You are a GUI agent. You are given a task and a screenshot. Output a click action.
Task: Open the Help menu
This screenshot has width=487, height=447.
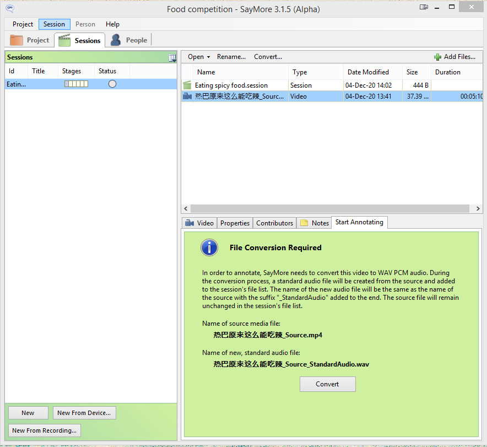(x=112, y=24)
